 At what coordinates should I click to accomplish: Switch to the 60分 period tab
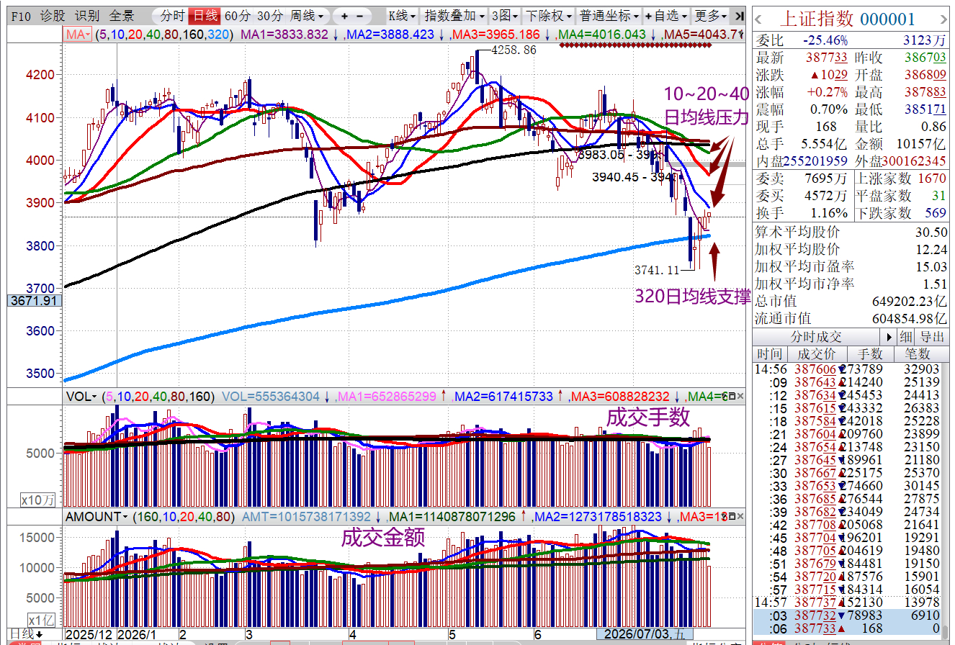click(237, 15)
